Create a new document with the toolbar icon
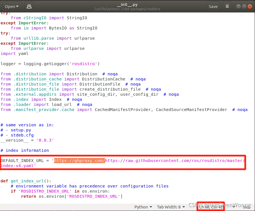The image size is (255, 211). tap(29, 7)
